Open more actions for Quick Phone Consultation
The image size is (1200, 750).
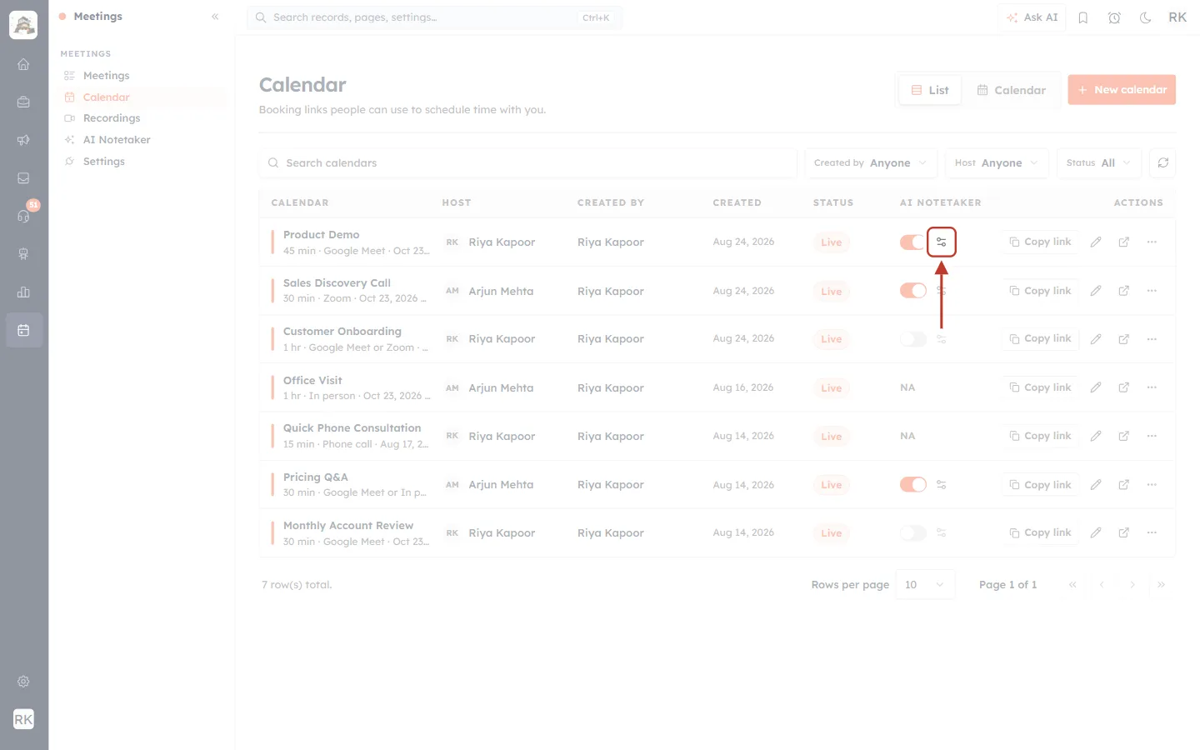1152,436
